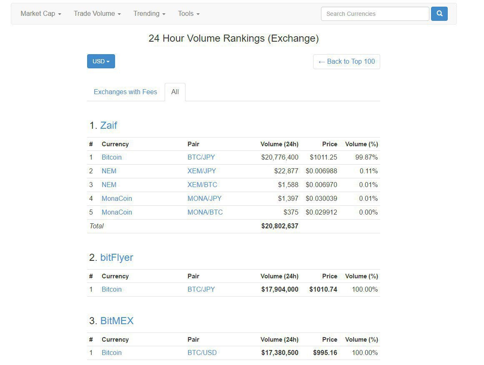This screenshot has width=484, height=365.
Task: Click the $1010.74 bitFlyer price
Action: tap(323, 290)
